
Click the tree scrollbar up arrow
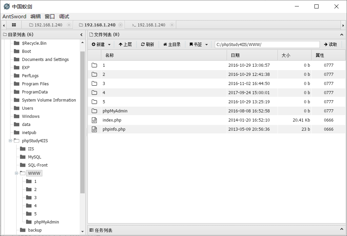pos(82,42)
